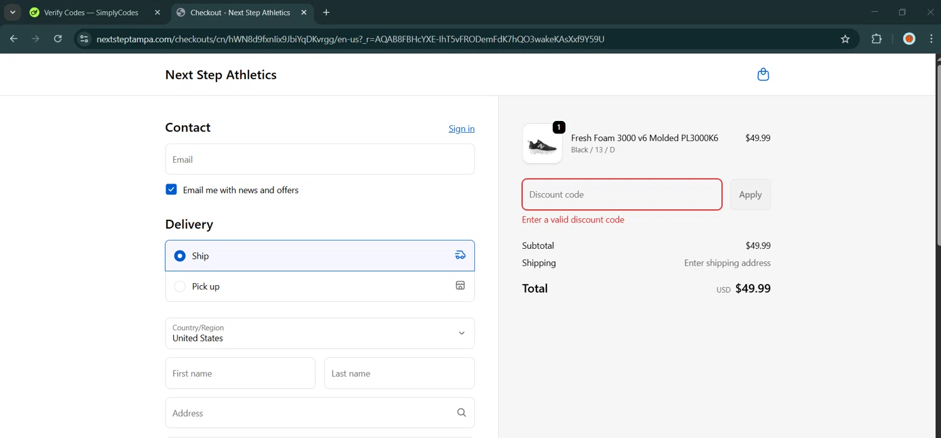Click the store icon in Pick up row

click(x=460, y=286)
